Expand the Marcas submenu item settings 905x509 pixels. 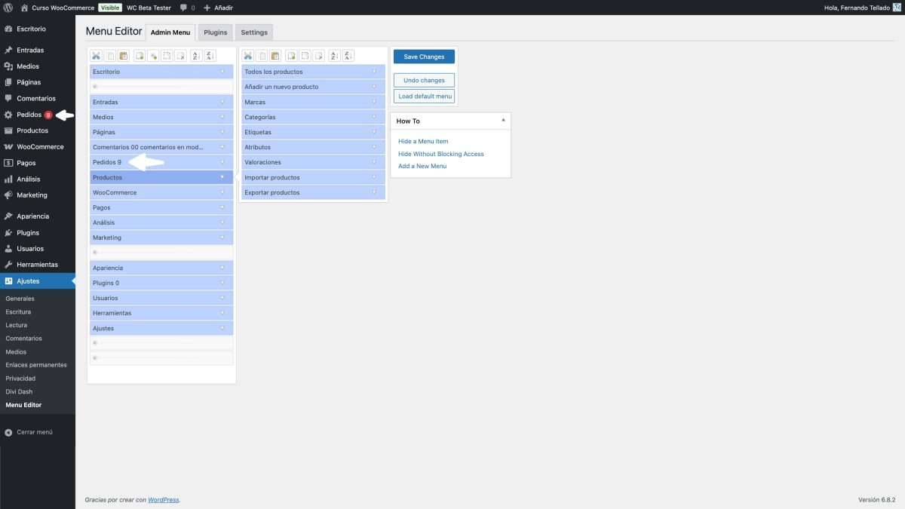(374, 102)
